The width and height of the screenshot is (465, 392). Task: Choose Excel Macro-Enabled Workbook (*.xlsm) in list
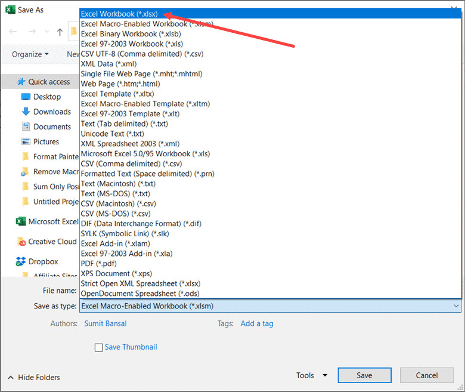point(270,24)
